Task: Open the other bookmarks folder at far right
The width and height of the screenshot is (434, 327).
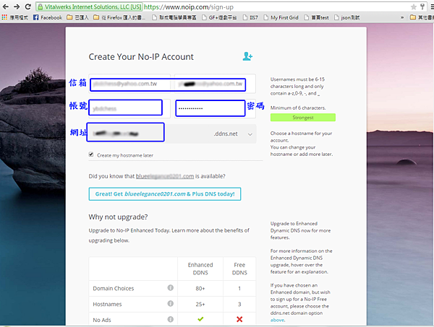Action: [x=421, y=17]
